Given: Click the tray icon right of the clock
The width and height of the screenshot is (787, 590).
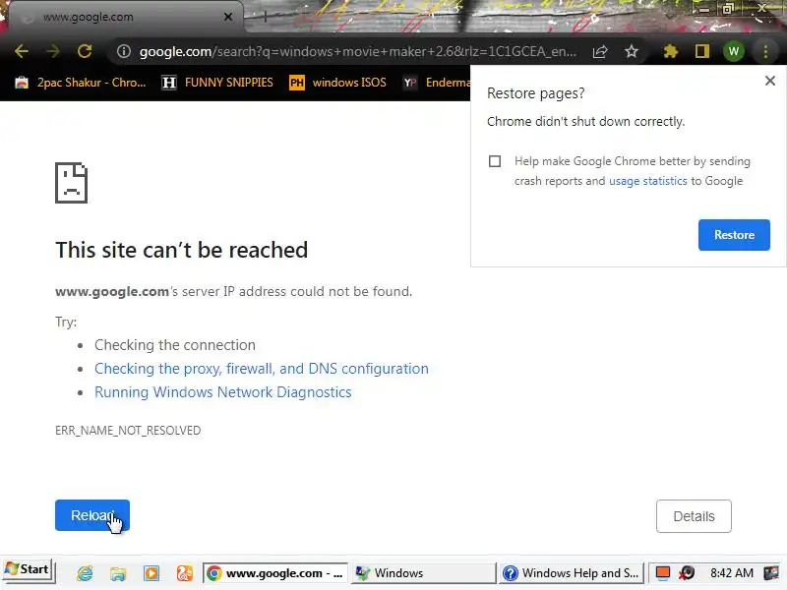Looking at the screenshot, I should click(771, 573).
